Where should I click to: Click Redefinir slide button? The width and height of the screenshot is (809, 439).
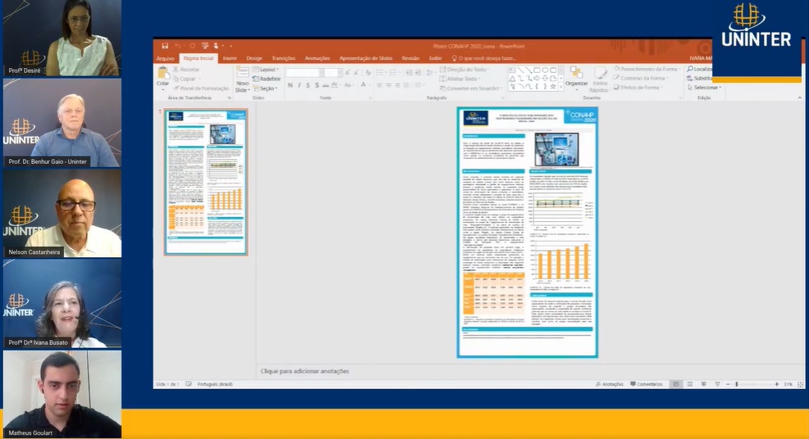[270, 79]
